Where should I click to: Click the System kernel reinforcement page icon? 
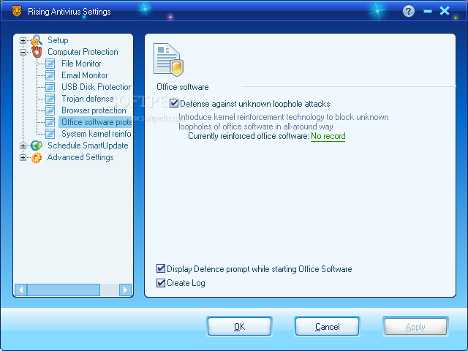[50, 134]
